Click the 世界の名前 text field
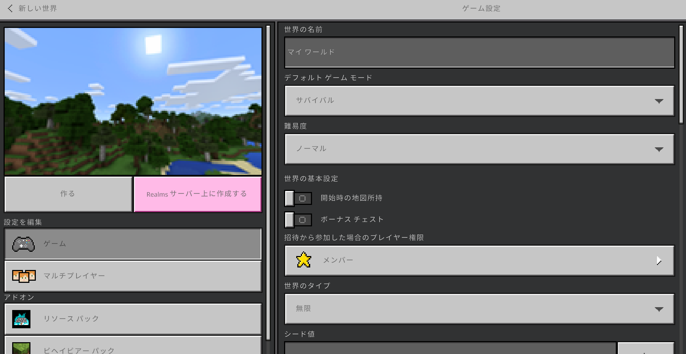 [479, 53]
